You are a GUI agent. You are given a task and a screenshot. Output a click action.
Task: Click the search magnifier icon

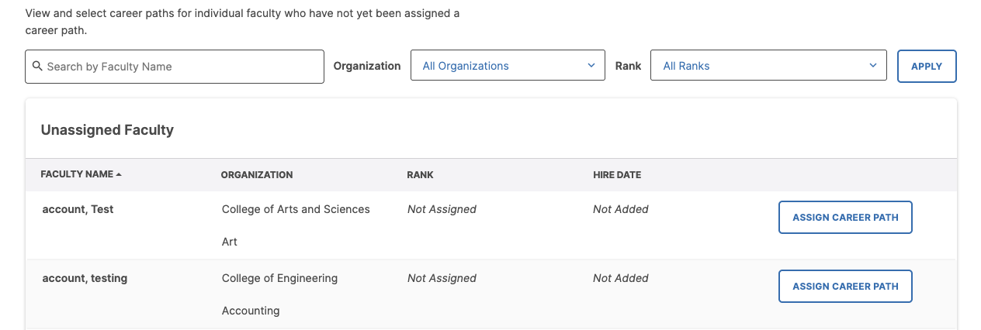click(x=37, y=67)
